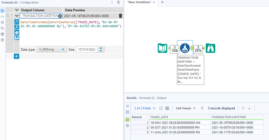The width and height of the screenshot is (269, 140).
Task: Toggle show whitespace pilcrow icon
Action: click(202, 108)
